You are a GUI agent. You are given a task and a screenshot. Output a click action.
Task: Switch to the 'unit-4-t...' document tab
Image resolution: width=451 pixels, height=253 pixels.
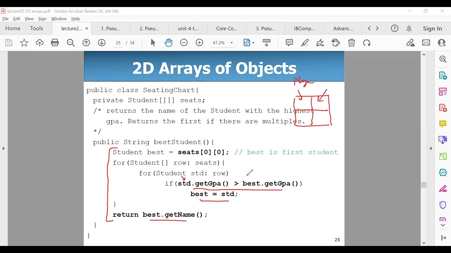click(x=188, y=28)
